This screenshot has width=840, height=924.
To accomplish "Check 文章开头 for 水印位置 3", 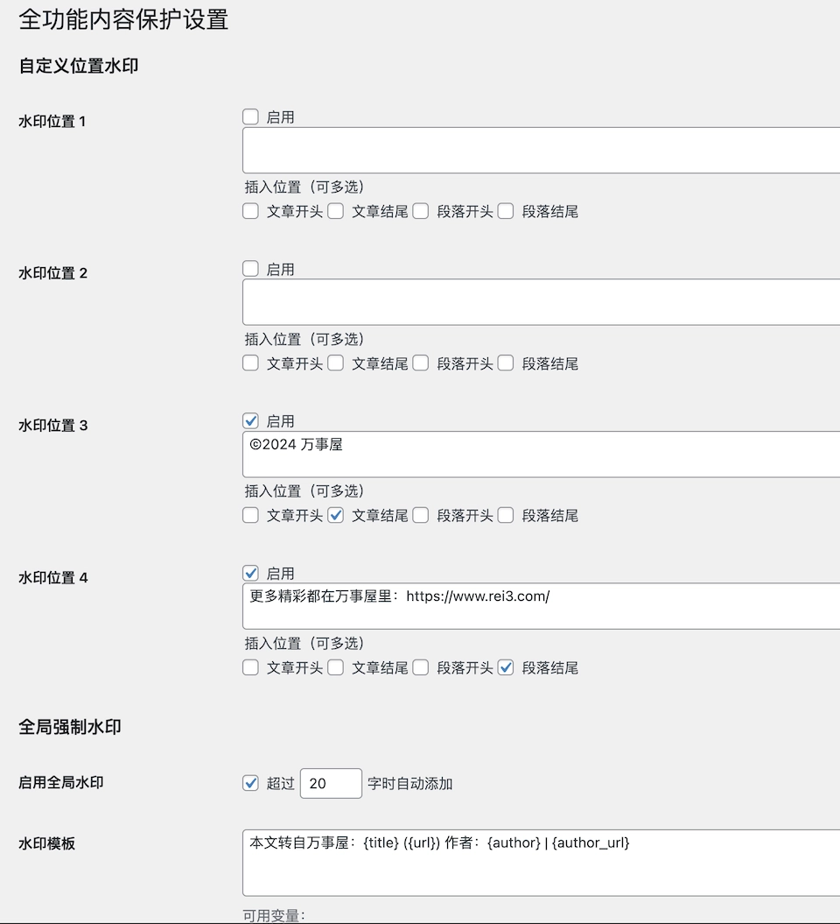I will (x=251, y=515).
